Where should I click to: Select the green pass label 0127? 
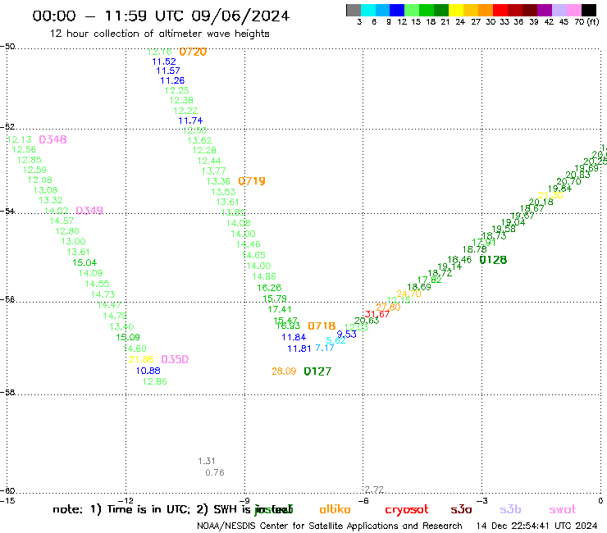317,371
